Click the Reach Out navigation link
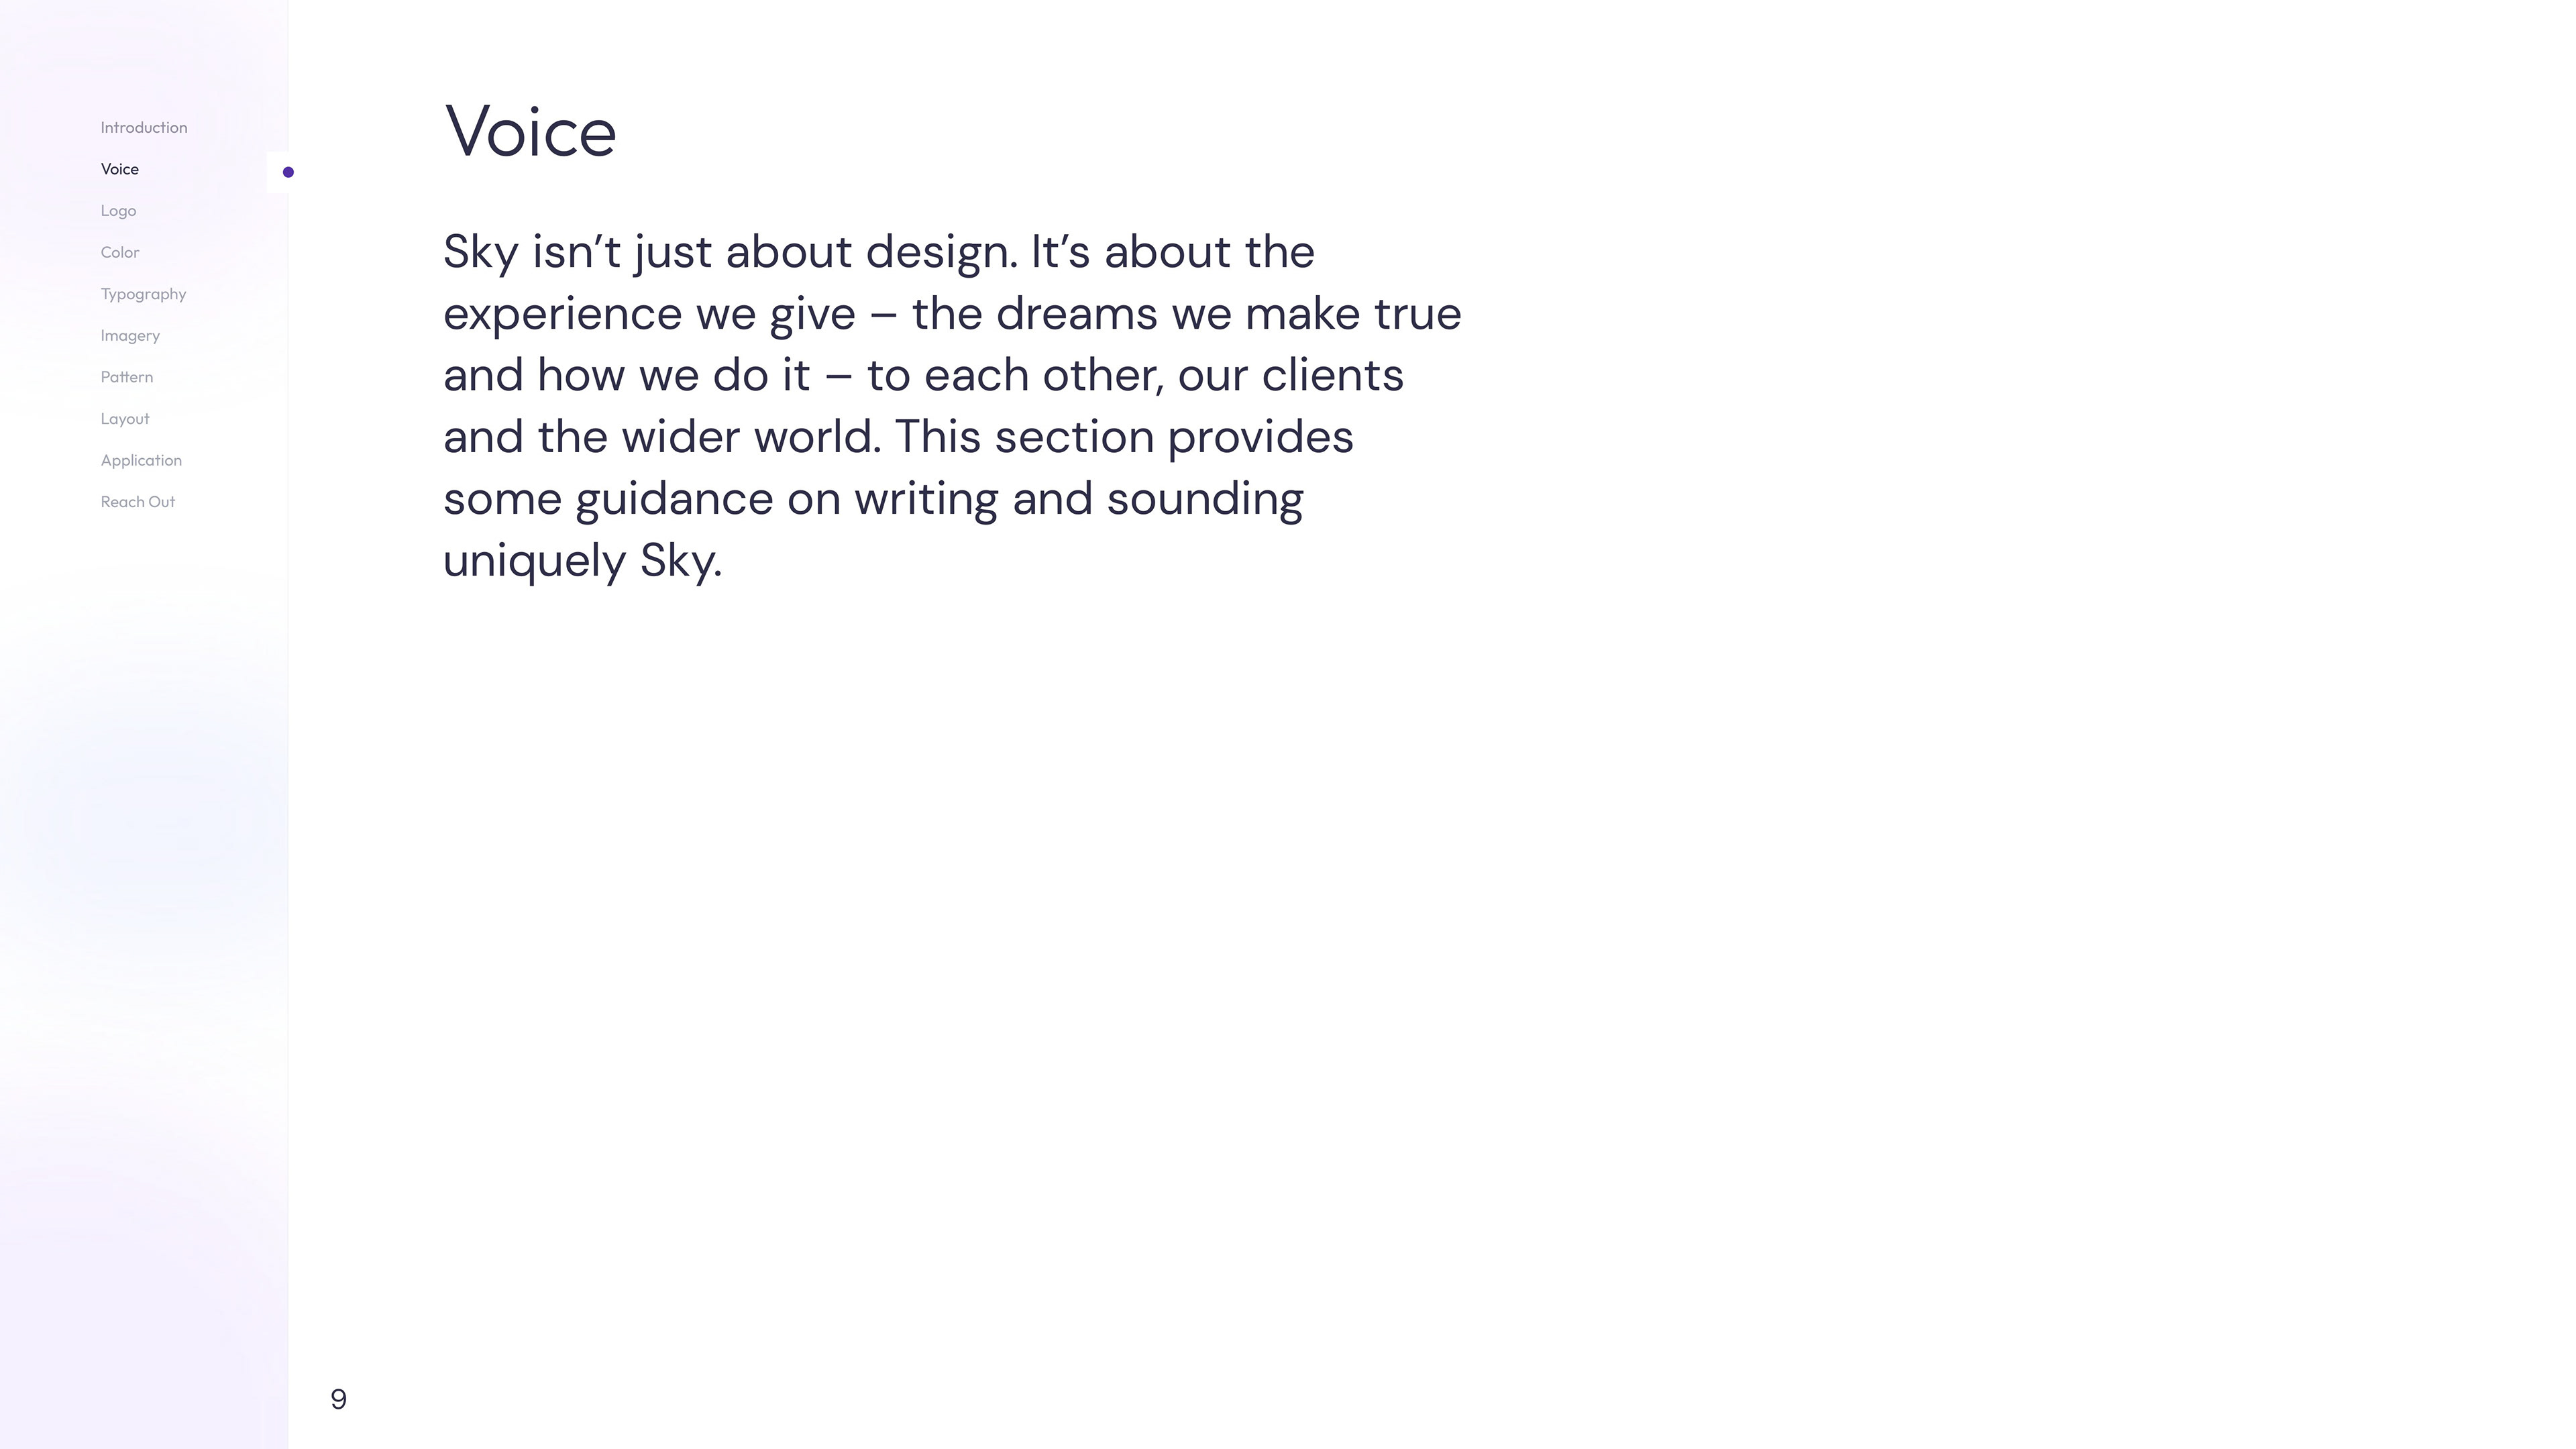The width and height of the screenshot is (2576, 1449). coord(138,502)
